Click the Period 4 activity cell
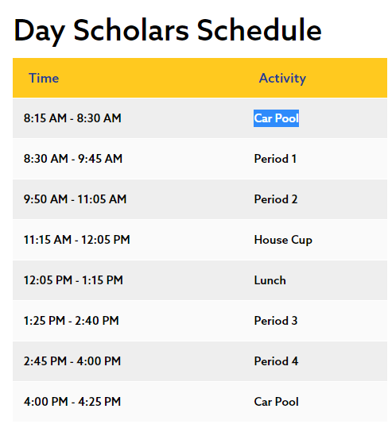Image resolution: width=388 pixels, height=428 pixels. (276, 361)
